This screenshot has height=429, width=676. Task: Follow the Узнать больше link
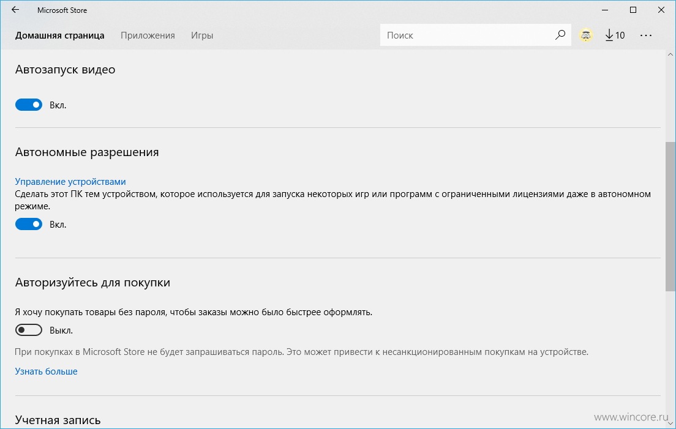46,371
